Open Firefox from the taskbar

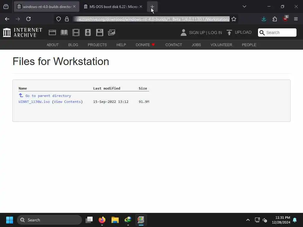click(x=102, y=220)
